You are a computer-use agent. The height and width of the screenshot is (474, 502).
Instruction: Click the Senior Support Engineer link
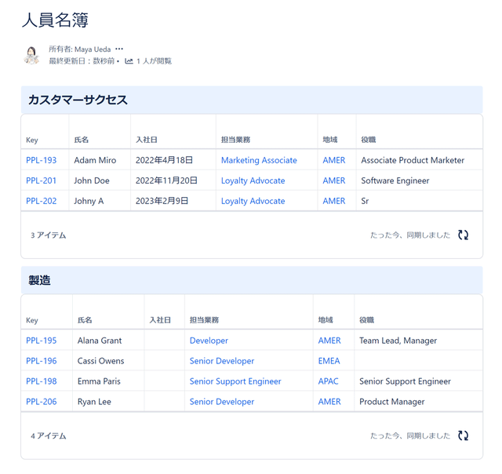click(235, 381)
